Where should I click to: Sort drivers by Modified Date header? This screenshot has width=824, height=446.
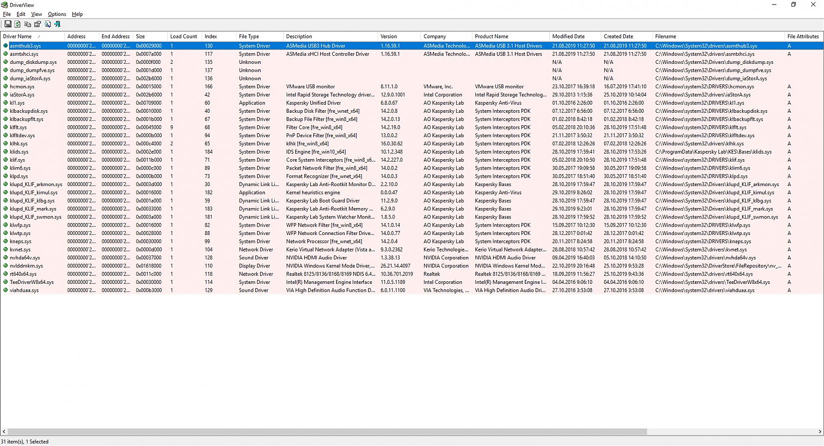pos(575,36)
